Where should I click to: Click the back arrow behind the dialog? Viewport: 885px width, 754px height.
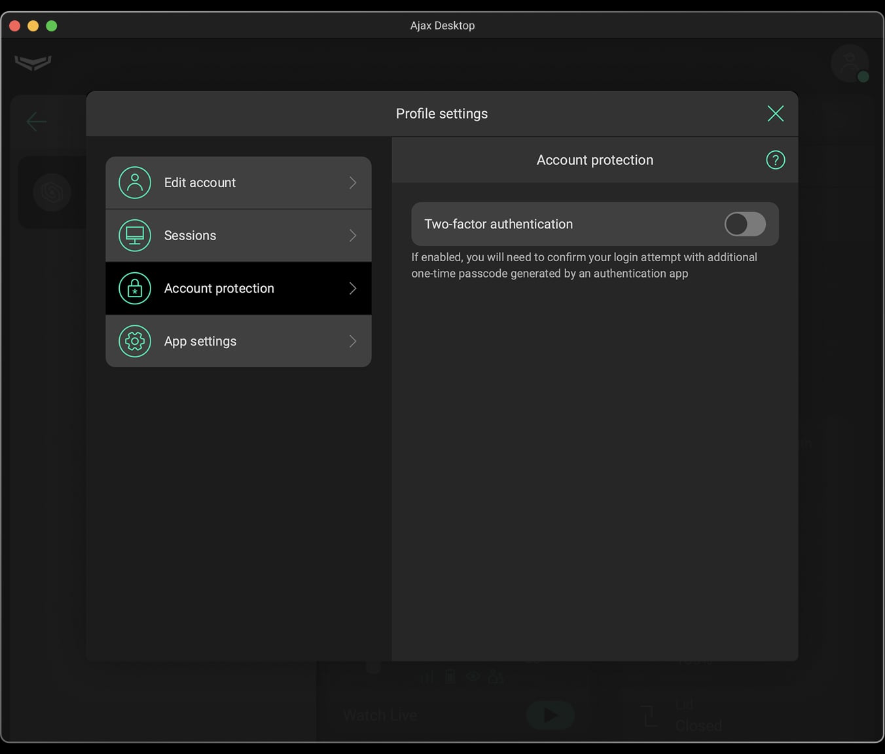[37, 121]
